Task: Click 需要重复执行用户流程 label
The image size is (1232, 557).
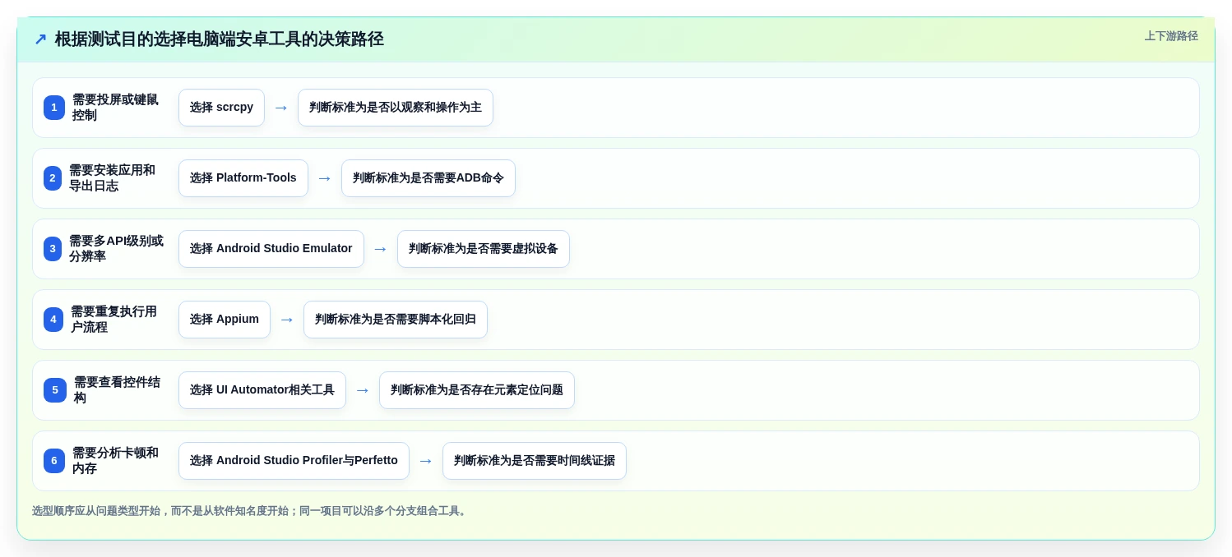Action: (114, 320)
